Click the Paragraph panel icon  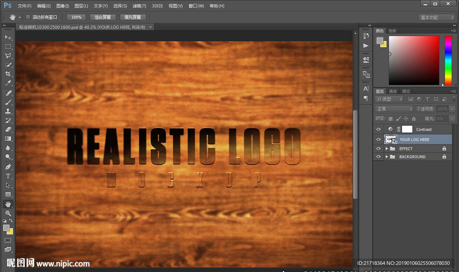pos(366,98)
